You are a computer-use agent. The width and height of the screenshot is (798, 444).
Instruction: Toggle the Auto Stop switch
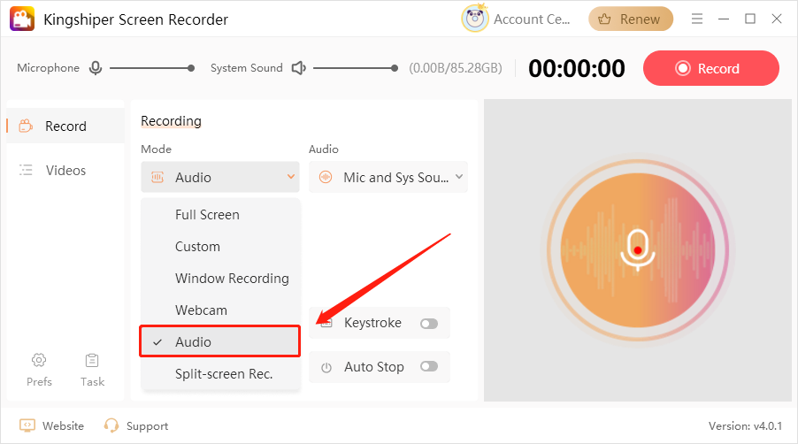[x=429, y=366]
